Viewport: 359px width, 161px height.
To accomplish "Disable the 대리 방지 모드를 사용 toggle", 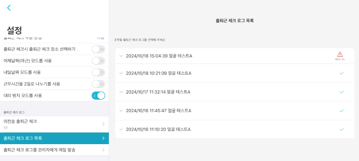I will tap(98, 96).
